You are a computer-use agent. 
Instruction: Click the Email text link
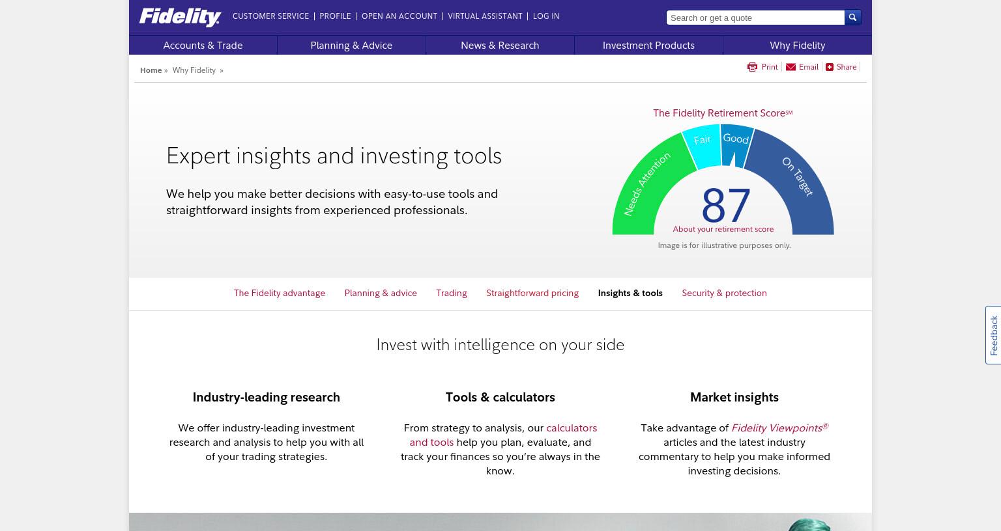[x=808, y=67]
